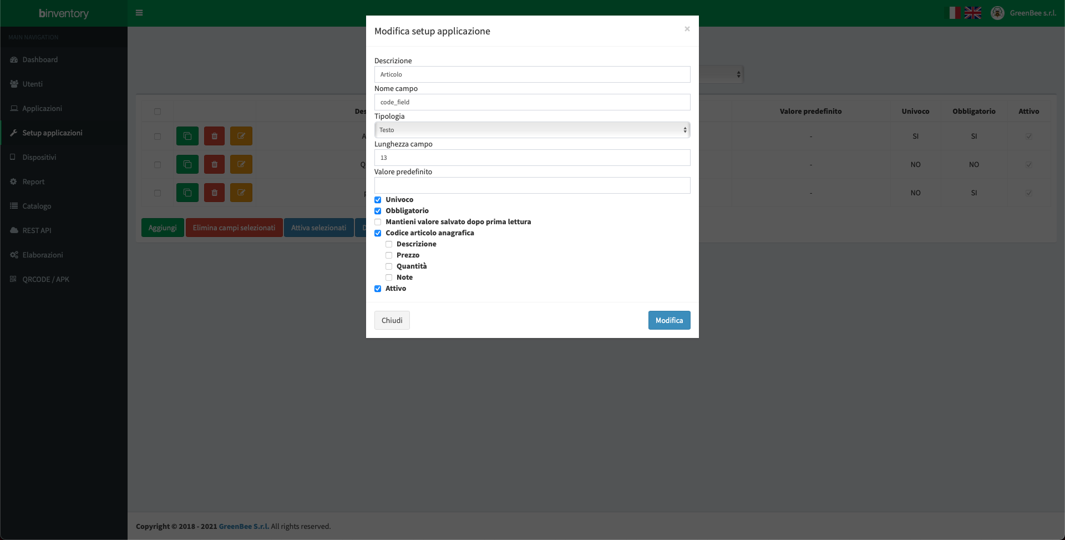Screen dimensions: 1065x540
Task: Click the Obbligatorio column header
Action: coord(974,112)
